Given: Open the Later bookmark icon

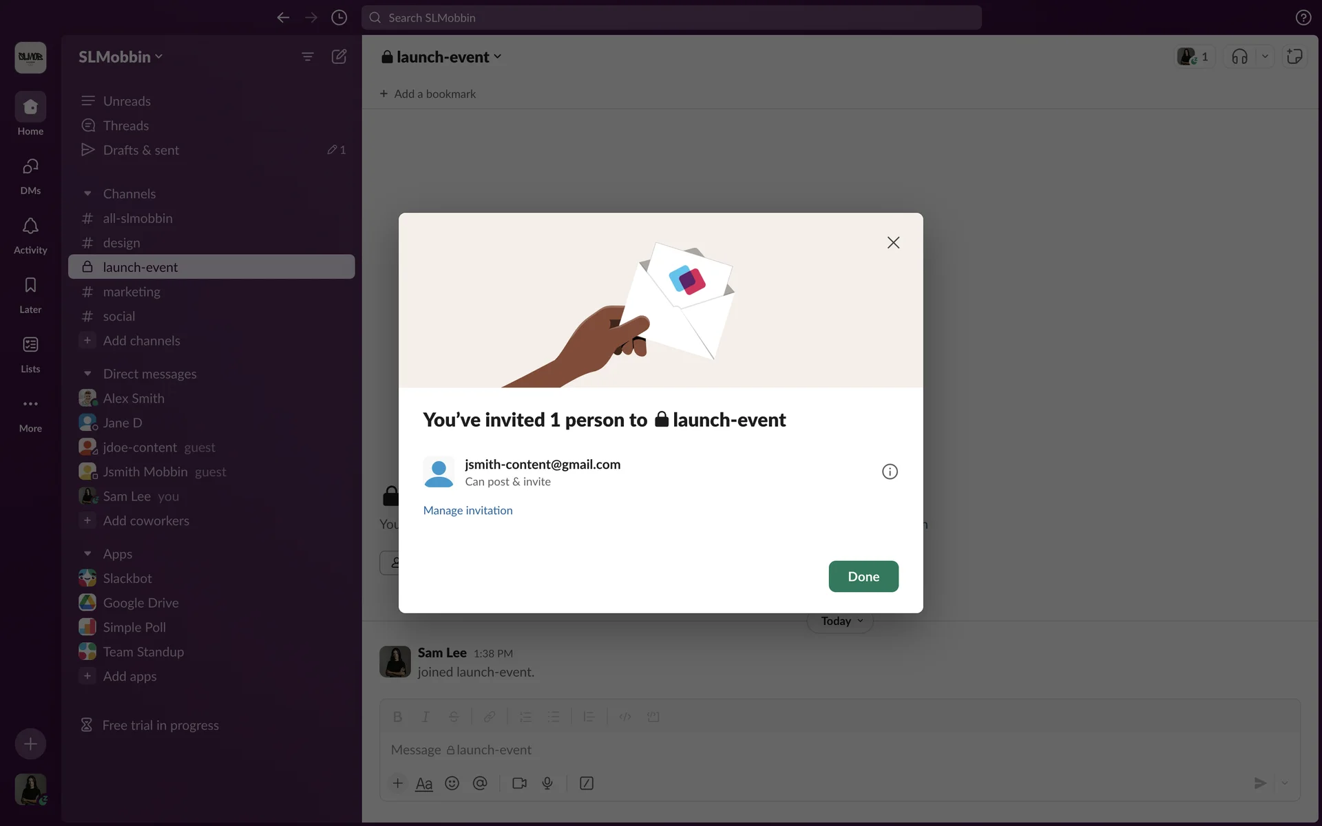Looking at the screenshot, I should 30,286.
